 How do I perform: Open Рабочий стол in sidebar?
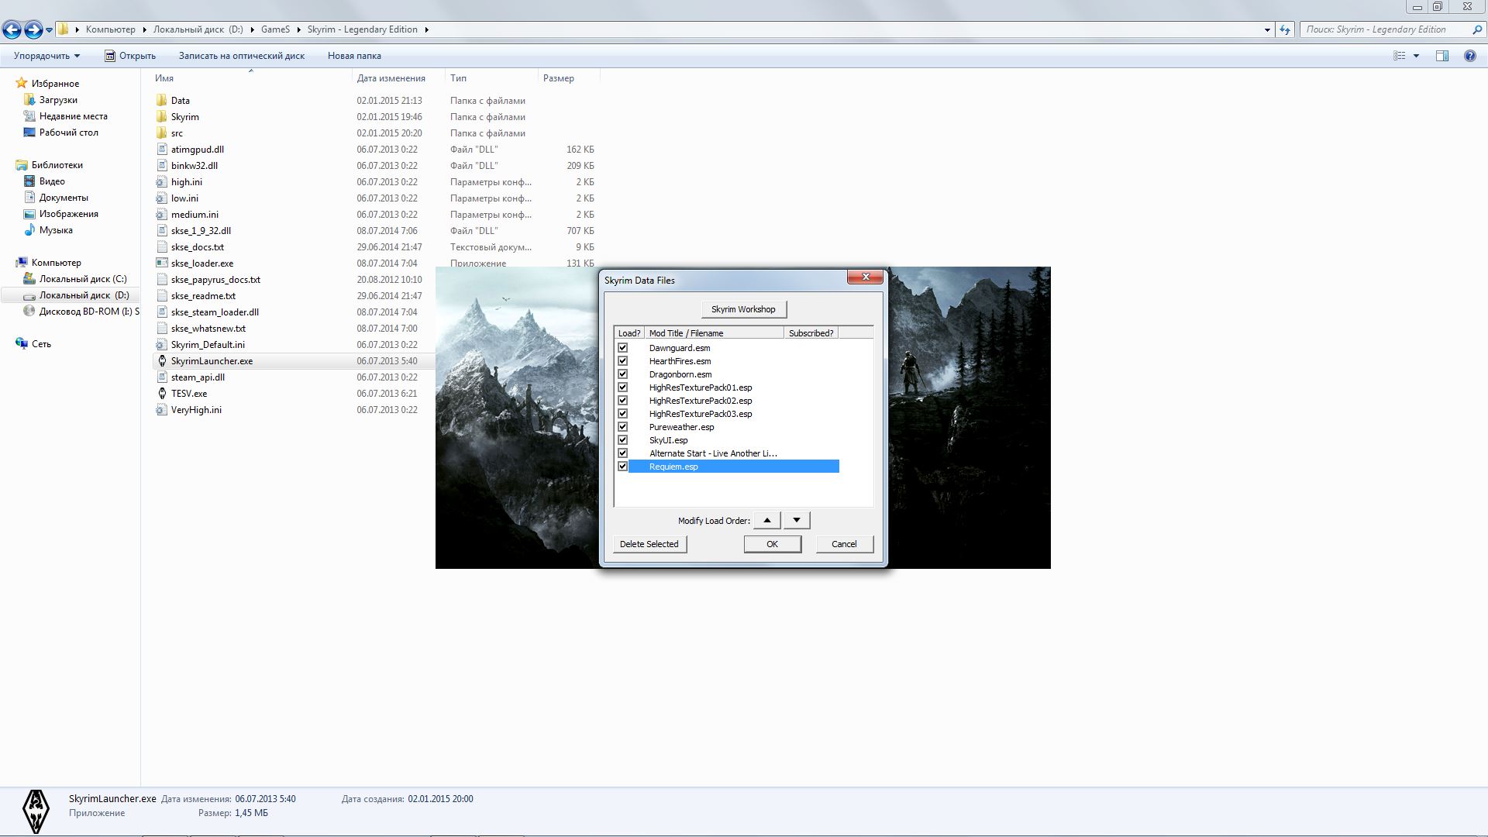[68, 133]
